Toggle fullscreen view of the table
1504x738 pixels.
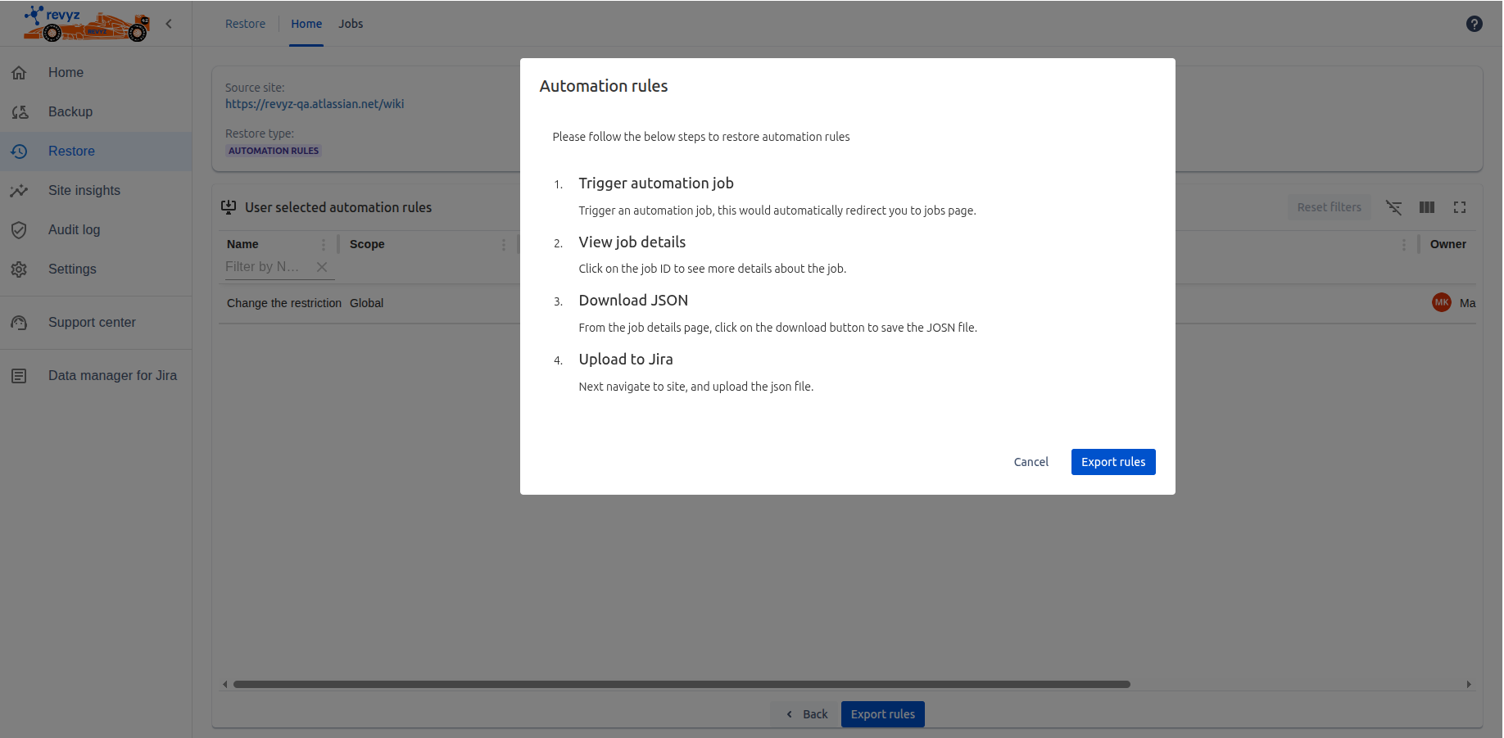(x=1460, y=207)
